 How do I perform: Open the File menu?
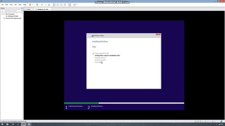click(2, 5)
